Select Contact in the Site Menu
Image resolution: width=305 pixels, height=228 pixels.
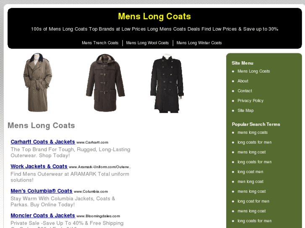(x=245, y=91)
